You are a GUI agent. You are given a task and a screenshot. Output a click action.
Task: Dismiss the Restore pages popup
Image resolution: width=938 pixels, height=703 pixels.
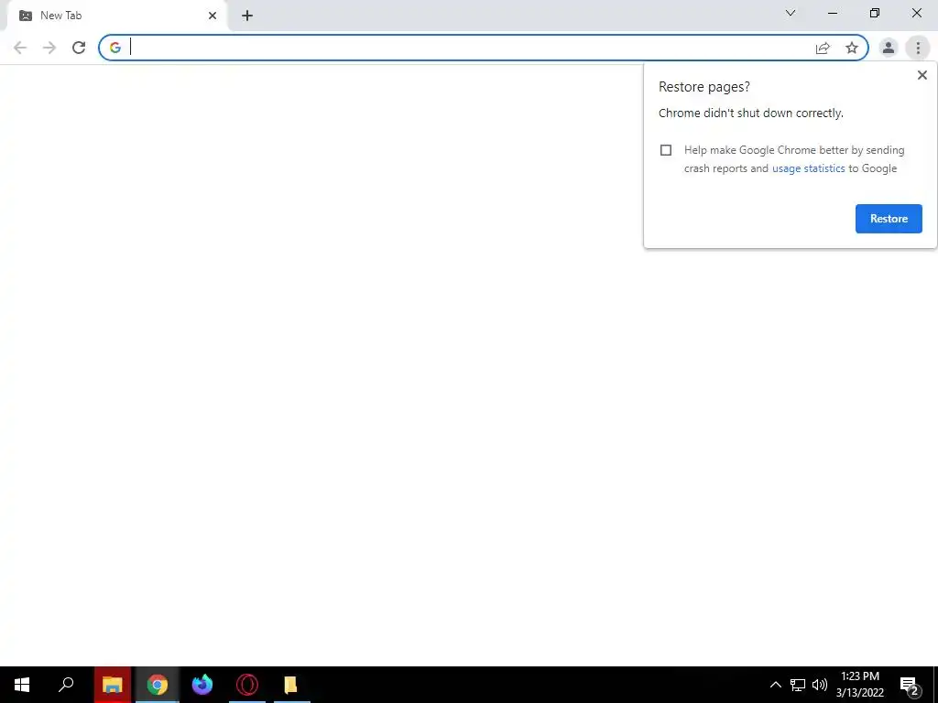tap(922, 75)
